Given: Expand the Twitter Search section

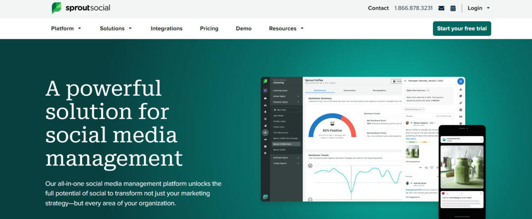Looking at the screenshot, I should 286,163.
